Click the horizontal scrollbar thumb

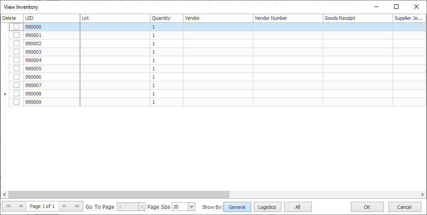pos(119,194)
